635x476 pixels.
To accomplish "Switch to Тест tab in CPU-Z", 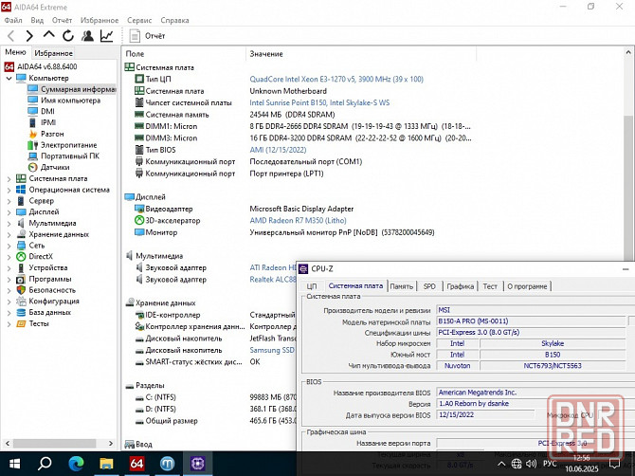I will pos(490,286).
